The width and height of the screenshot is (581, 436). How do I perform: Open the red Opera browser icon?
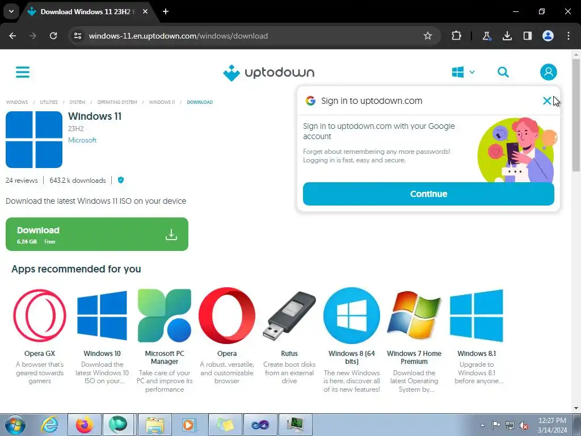coord(227,316)
